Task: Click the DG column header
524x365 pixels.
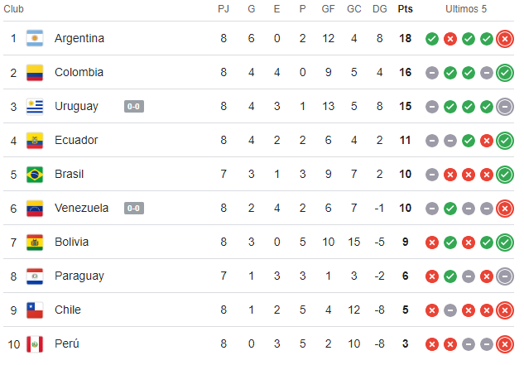Action: click(379, 8)
